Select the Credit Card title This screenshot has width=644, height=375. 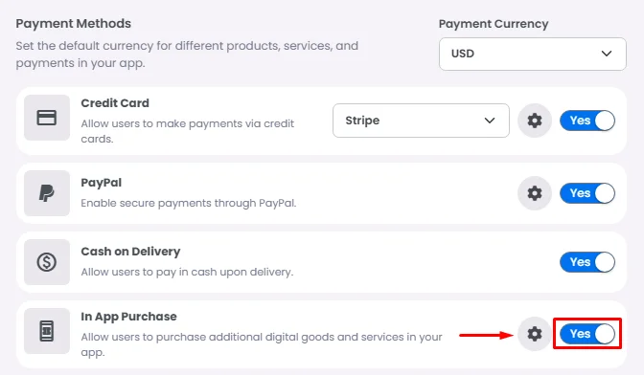coord(115,103)
